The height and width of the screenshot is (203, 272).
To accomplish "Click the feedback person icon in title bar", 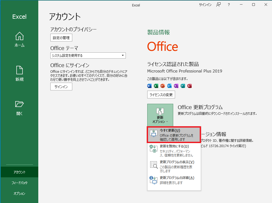I will point(218,5).
